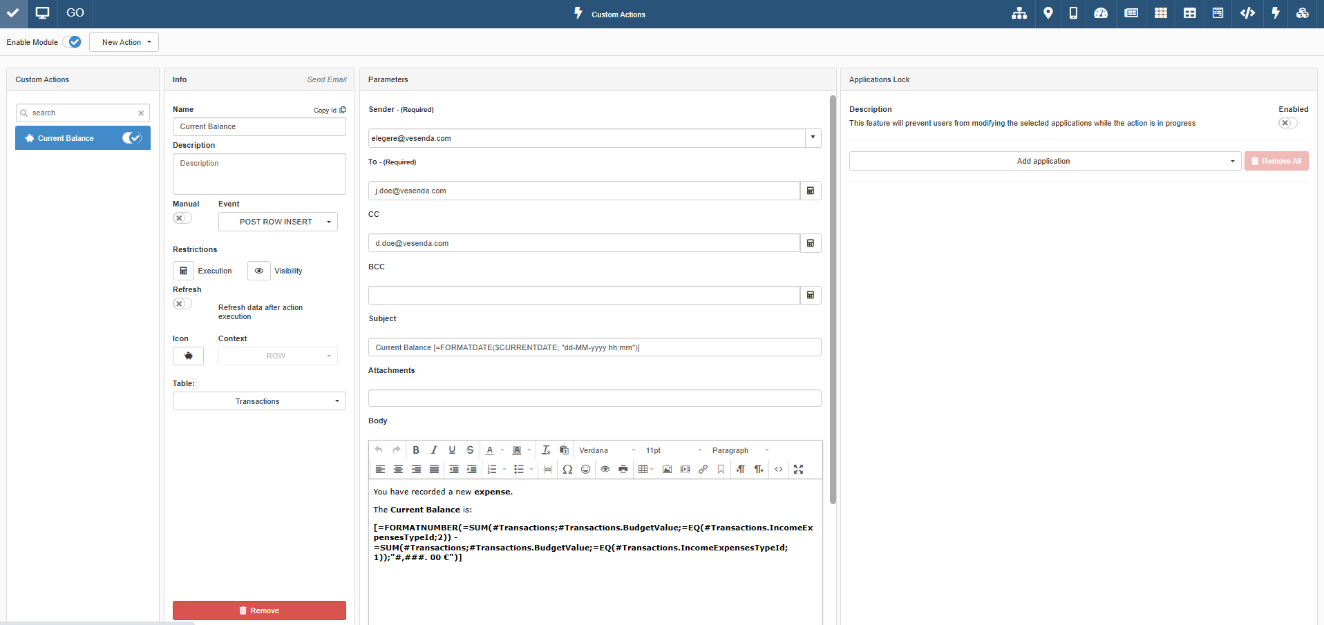Disable the Current Balance action toggle
The width and height of the screenshot is (1324, 625).
tap(132, 138)
